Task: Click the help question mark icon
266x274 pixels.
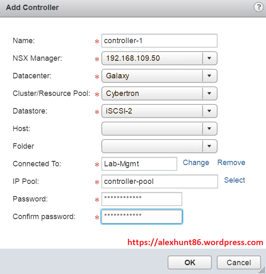Action: (259, 7)
